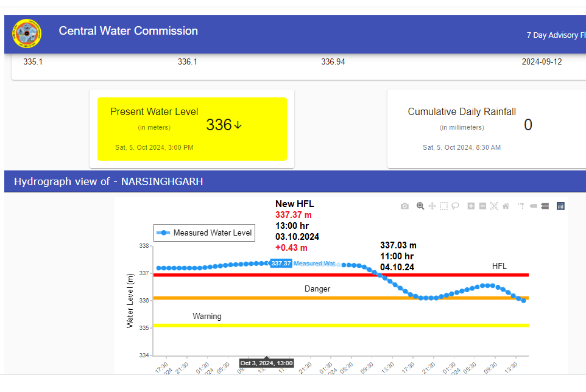This screenshot has height=392, width=586.
Task: Reset axes with the home icon
Action: pos(506,206)
